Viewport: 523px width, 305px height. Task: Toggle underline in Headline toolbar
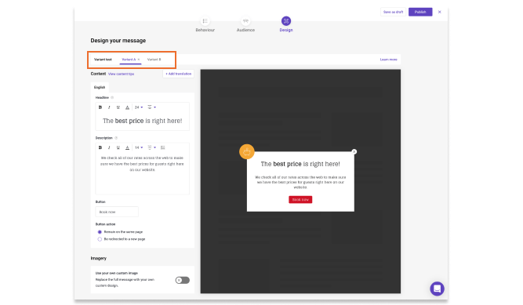click(x=118, y=107)
